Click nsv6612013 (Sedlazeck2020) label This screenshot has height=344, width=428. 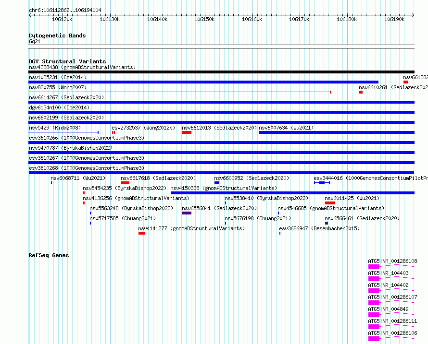(219, 128)
